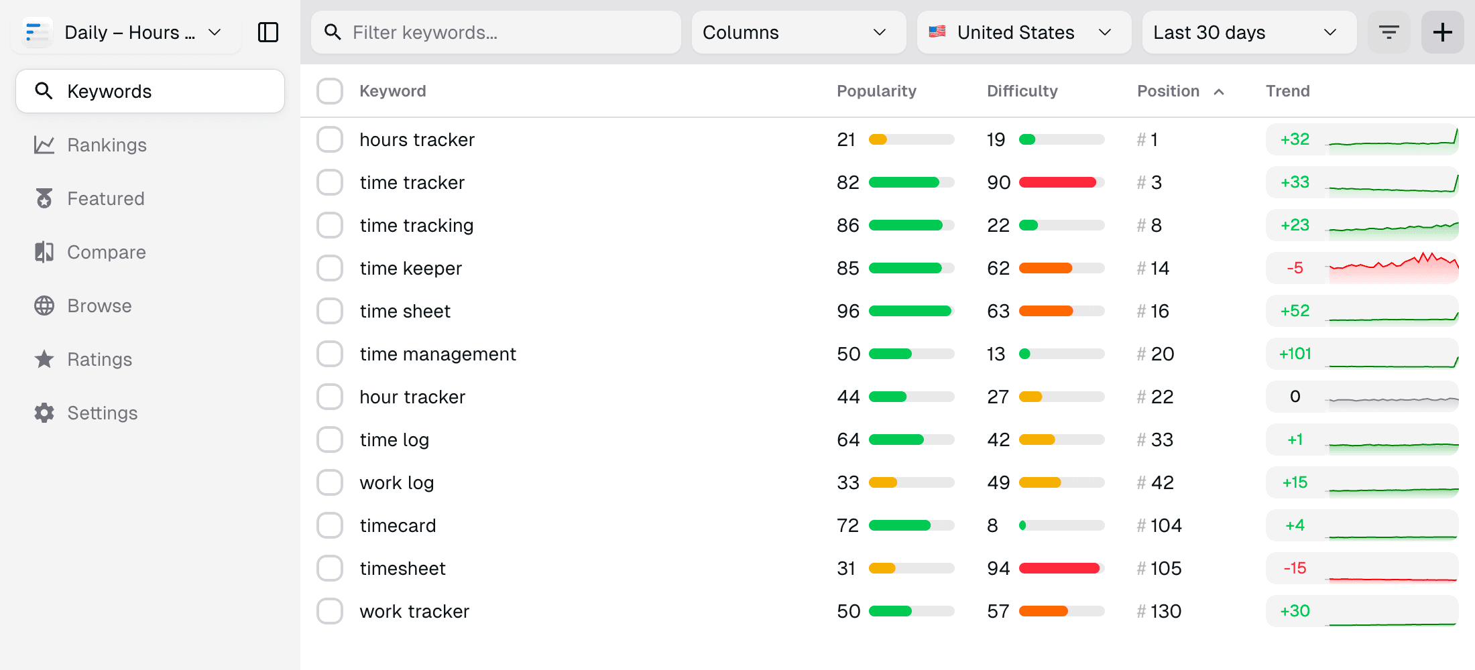Image resolution: width=1475 pixels, height=670 pixels.
Task: Open the Compare view
Action: tap(106, 252)
